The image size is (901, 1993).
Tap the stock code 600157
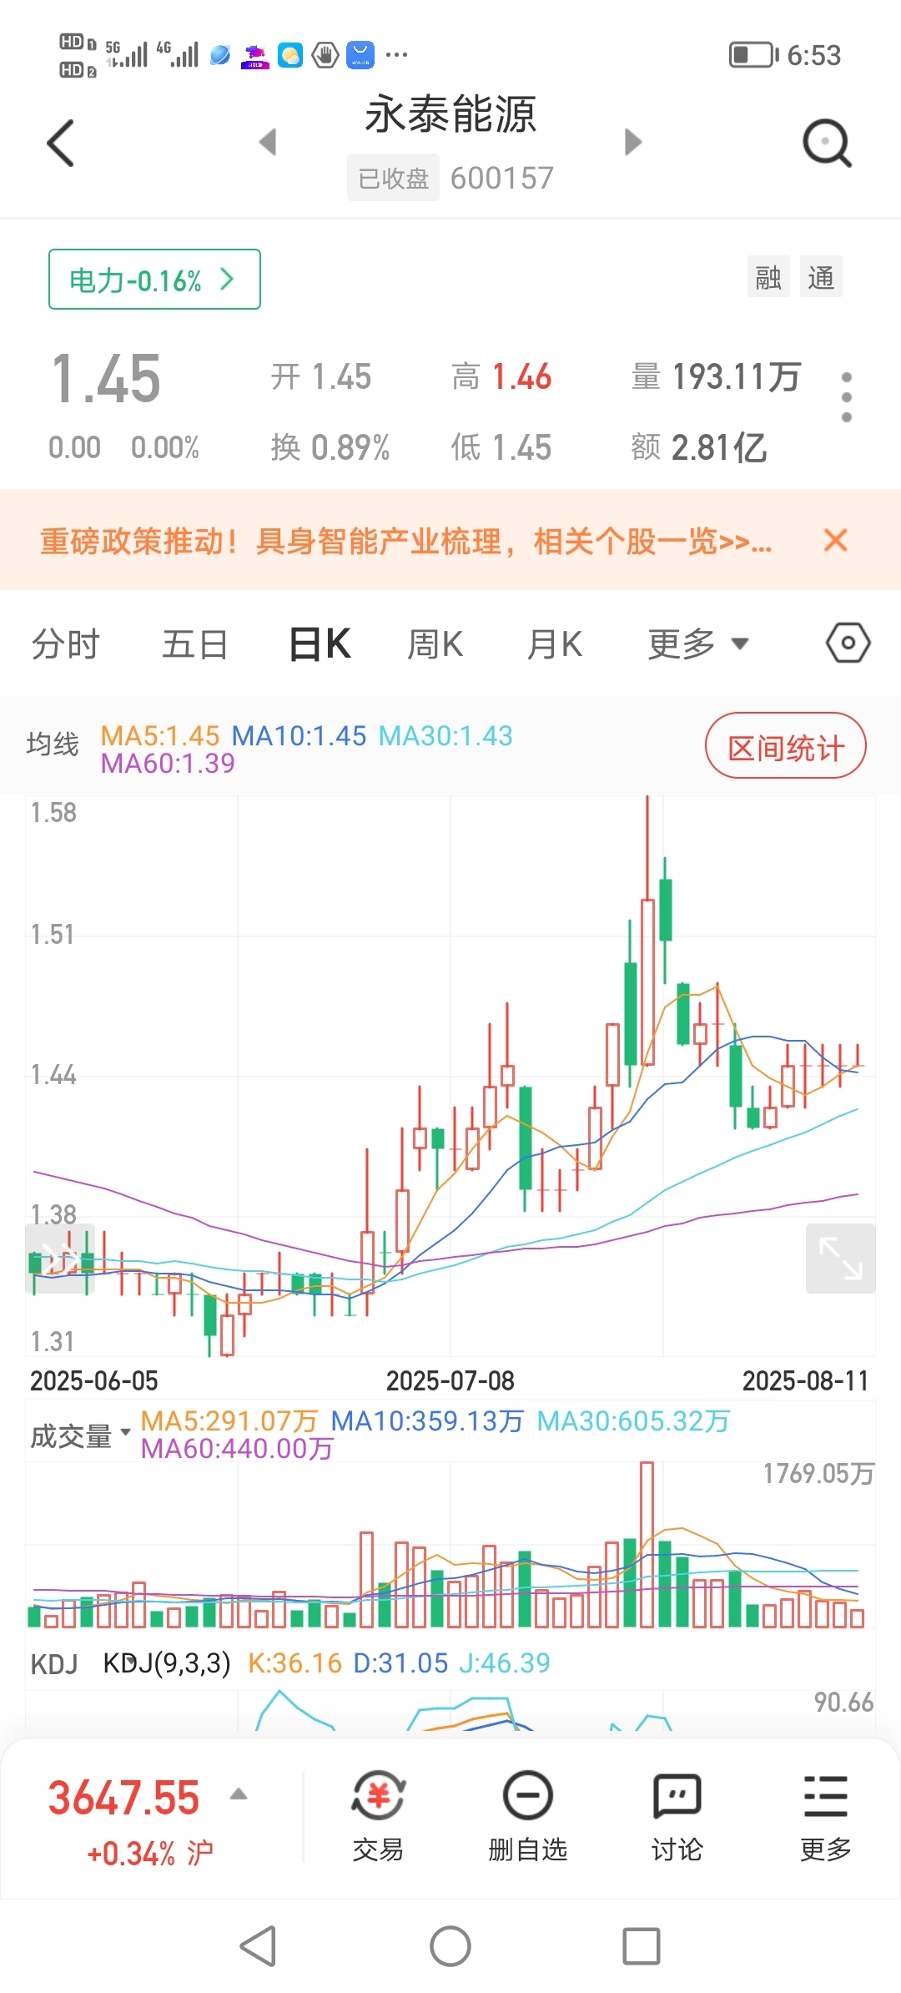(x=501, y=178)
